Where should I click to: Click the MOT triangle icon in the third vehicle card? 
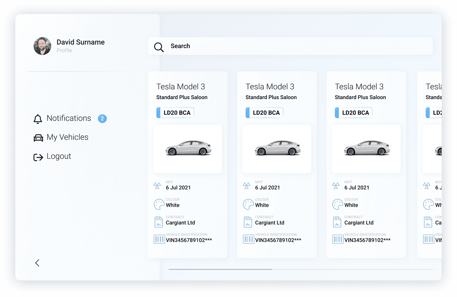tap(336, 185)
